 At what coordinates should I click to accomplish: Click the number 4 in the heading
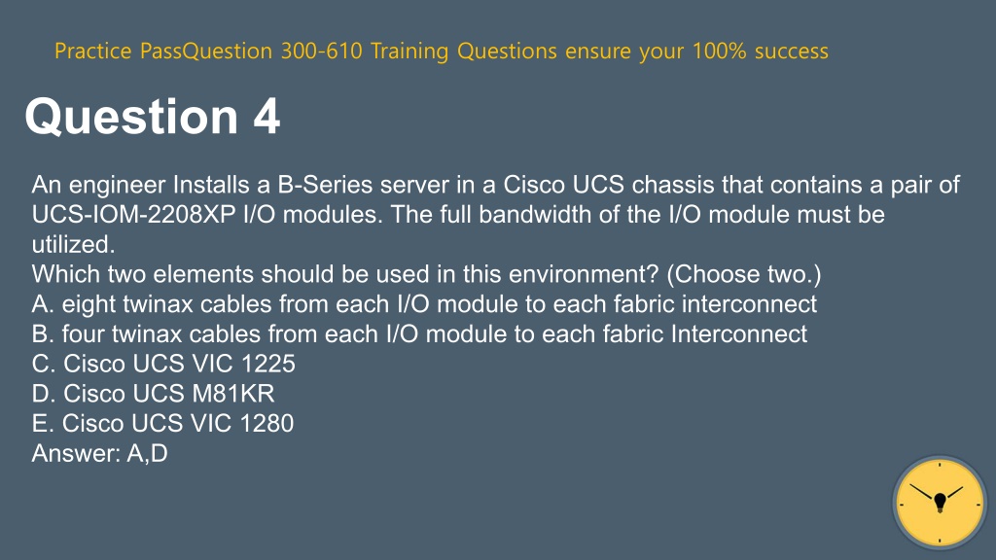267,117
